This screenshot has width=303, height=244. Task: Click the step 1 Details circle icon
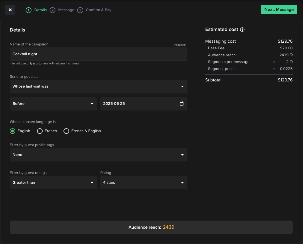28,10
